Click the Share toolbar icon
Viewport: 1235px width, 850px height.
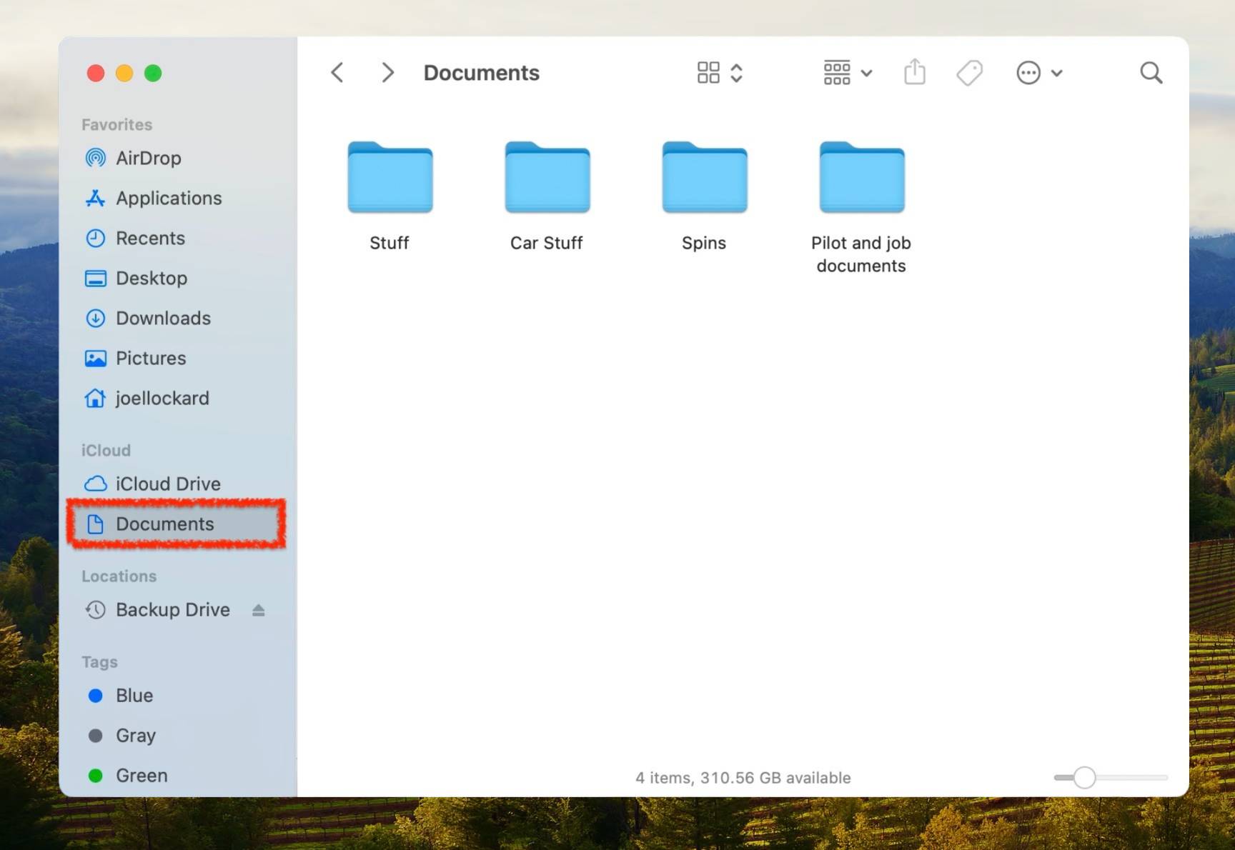pyautogui.click(x=914, y=71)
